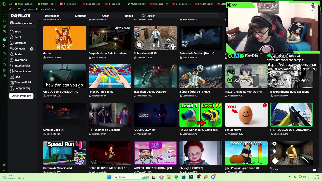This screenshot has width=322, height=181.
Task: Open DUELOS DE FRANCOTIRADORES game thumbnail
Action: [292, 115]
